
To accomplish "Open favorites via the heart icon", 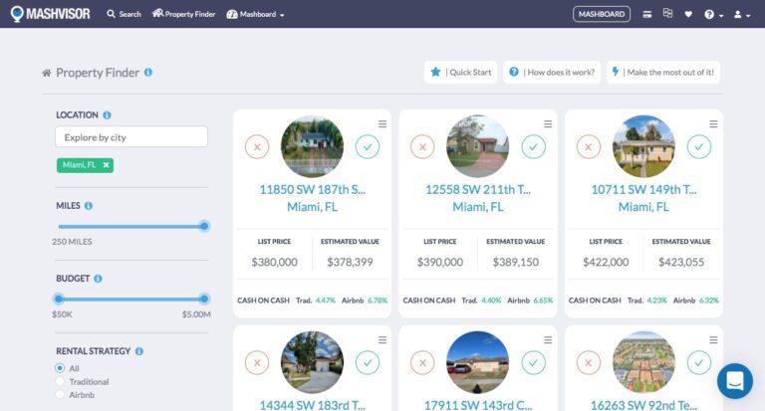I will coord(687,15).
